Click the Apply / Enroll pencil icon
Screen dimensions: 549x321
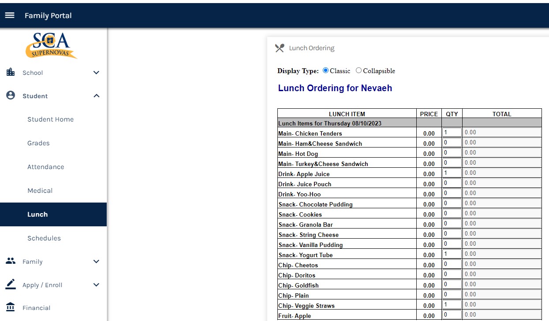point(11,284)
